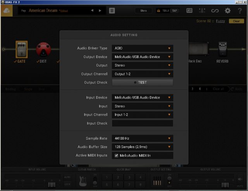Viewport: 248px width, 191px height.
Task: Select scene number 4
Action: pyautogui.click(x=200, y=89)
